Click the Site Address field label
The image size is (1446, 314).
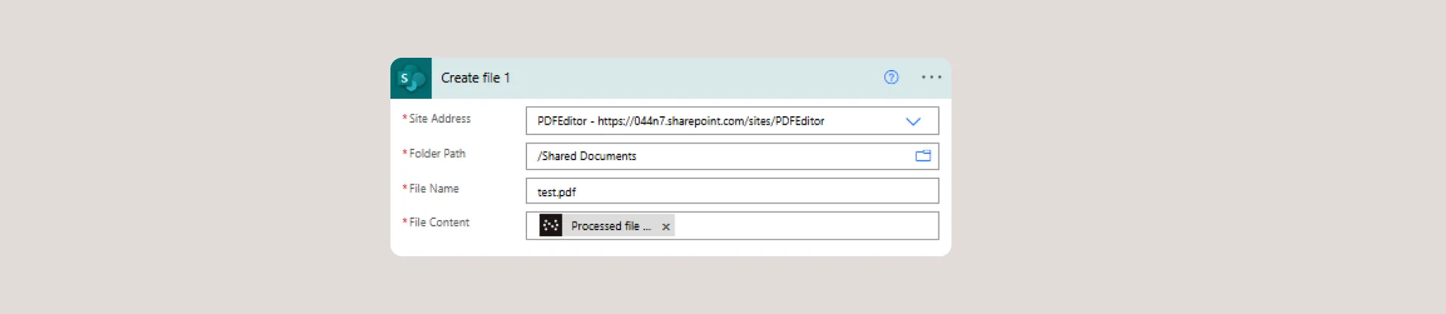pyautogui.click(x=440, y=118)
